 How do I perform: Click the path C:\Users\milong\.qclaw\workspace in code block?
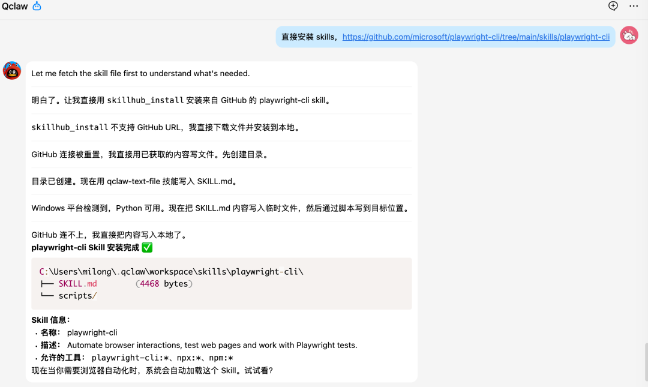click(x=171, y=272)
